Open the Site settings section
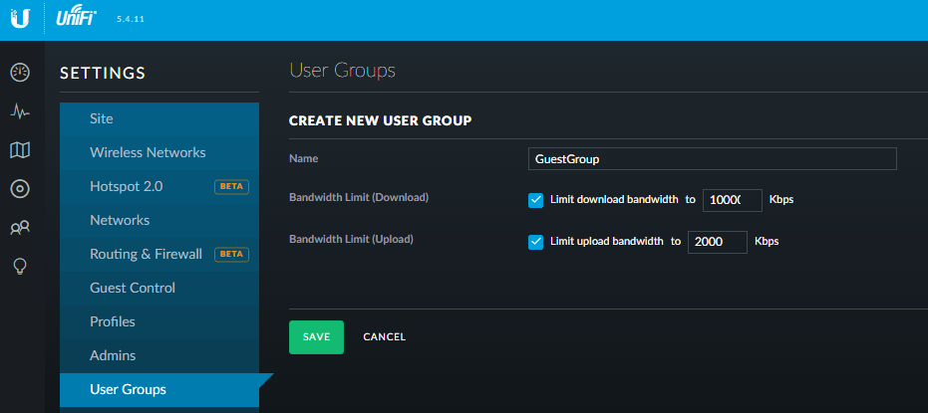This screenshot has height=413, width=928. pos(102,118)
